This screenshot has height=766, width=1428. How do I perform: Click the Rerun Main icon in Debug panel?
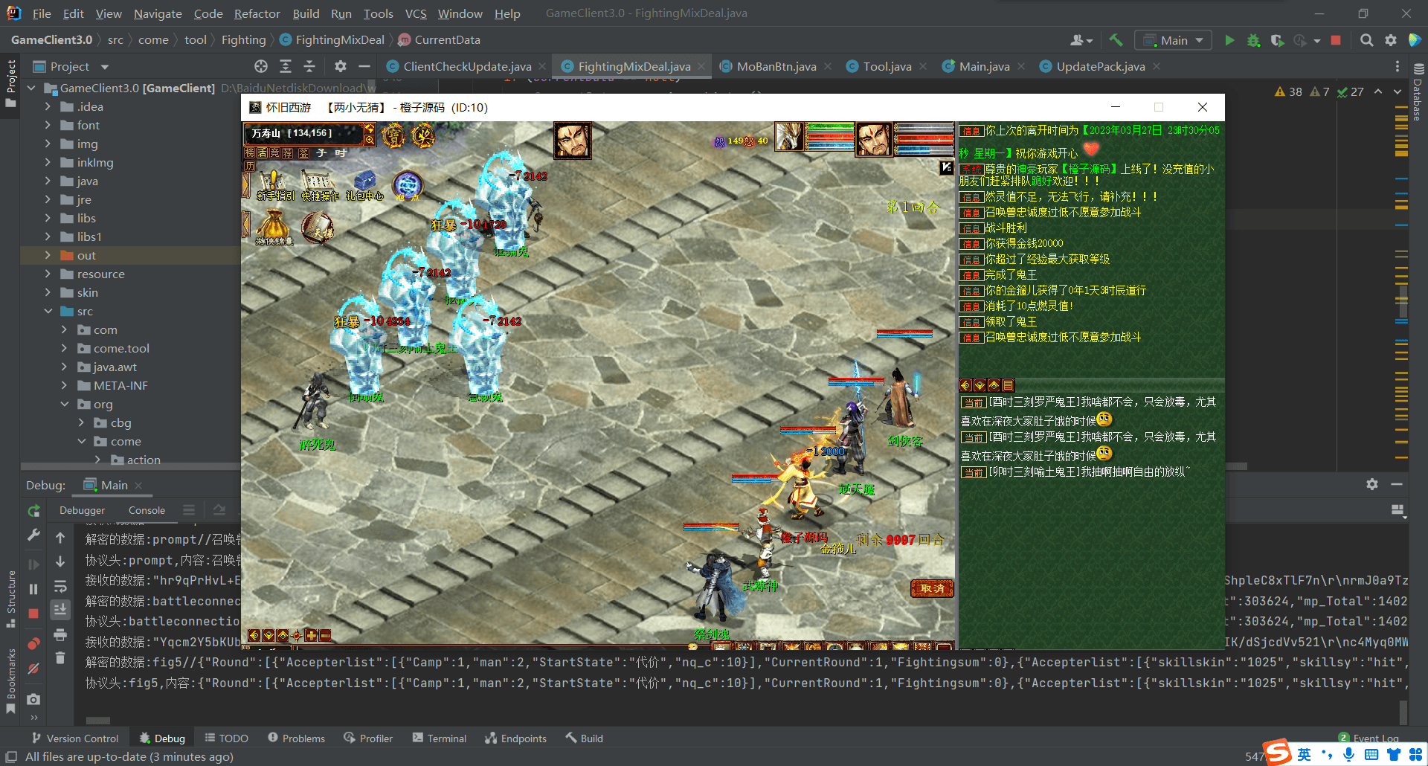point(33,511)
